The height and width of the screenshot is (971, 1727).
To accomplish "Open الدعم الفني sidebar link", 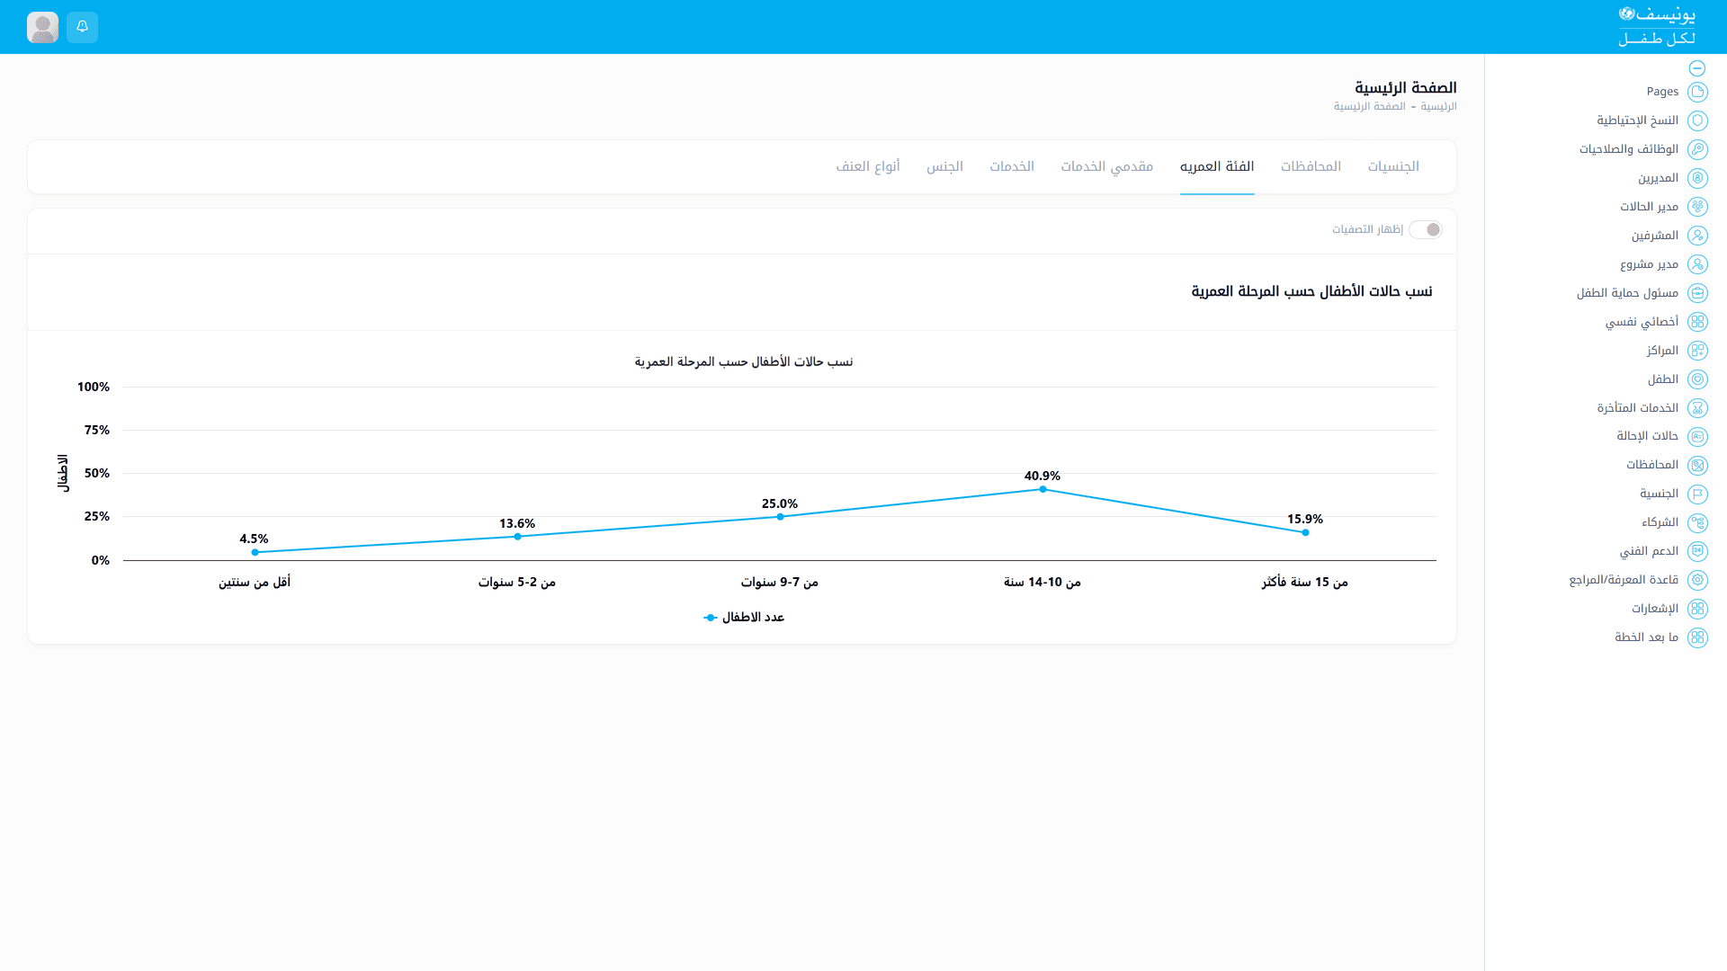I will point(1649,551).
